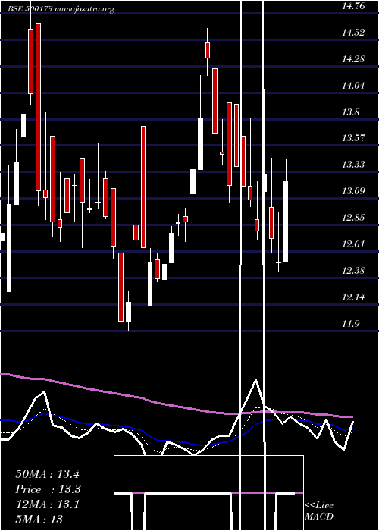
Task: Click the last white candlestick on the right
Action: 286,222
